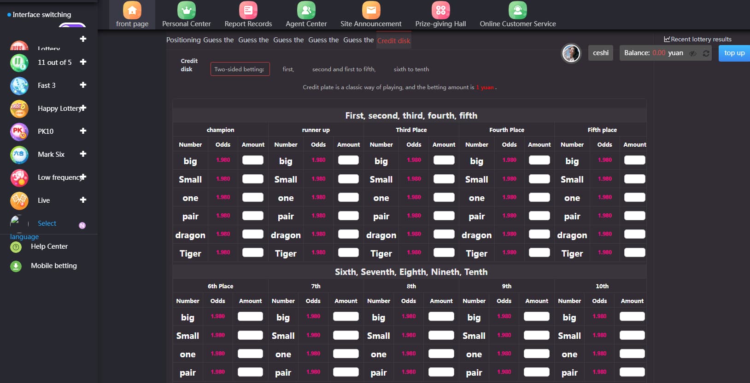Expand the 11 out of 5 category
The height and width of the screenshot is (383, 750).
coord(83,62)
